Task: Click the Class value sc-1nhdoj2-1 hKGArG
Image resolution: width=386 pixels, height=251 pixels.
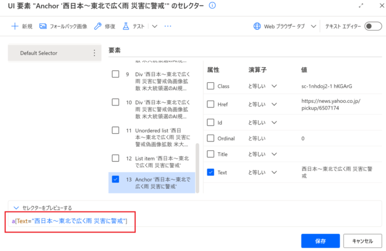Action: 327,86
